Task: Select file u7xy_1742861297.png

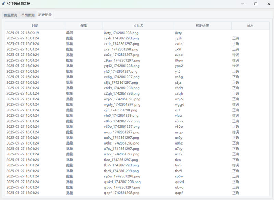Action: point(122,149)
